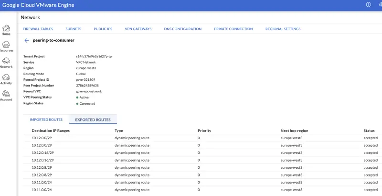Click the Priority column header
Screen dimensions: 382x196
tap(204, 131)
